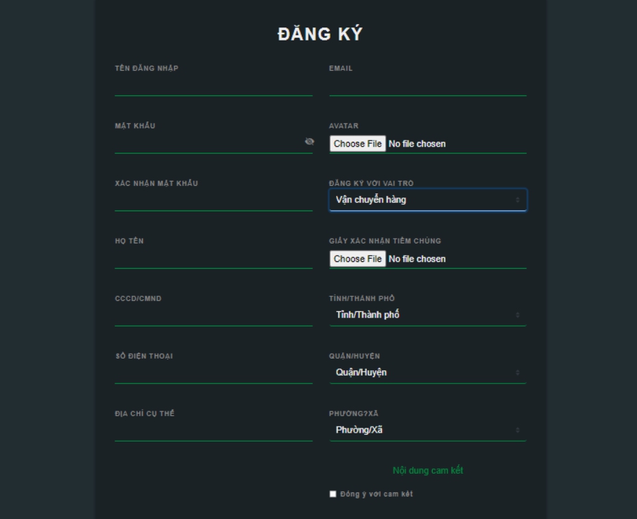
Task: Open the 'Nội dung cam kết' link
Action: point(428,470)
